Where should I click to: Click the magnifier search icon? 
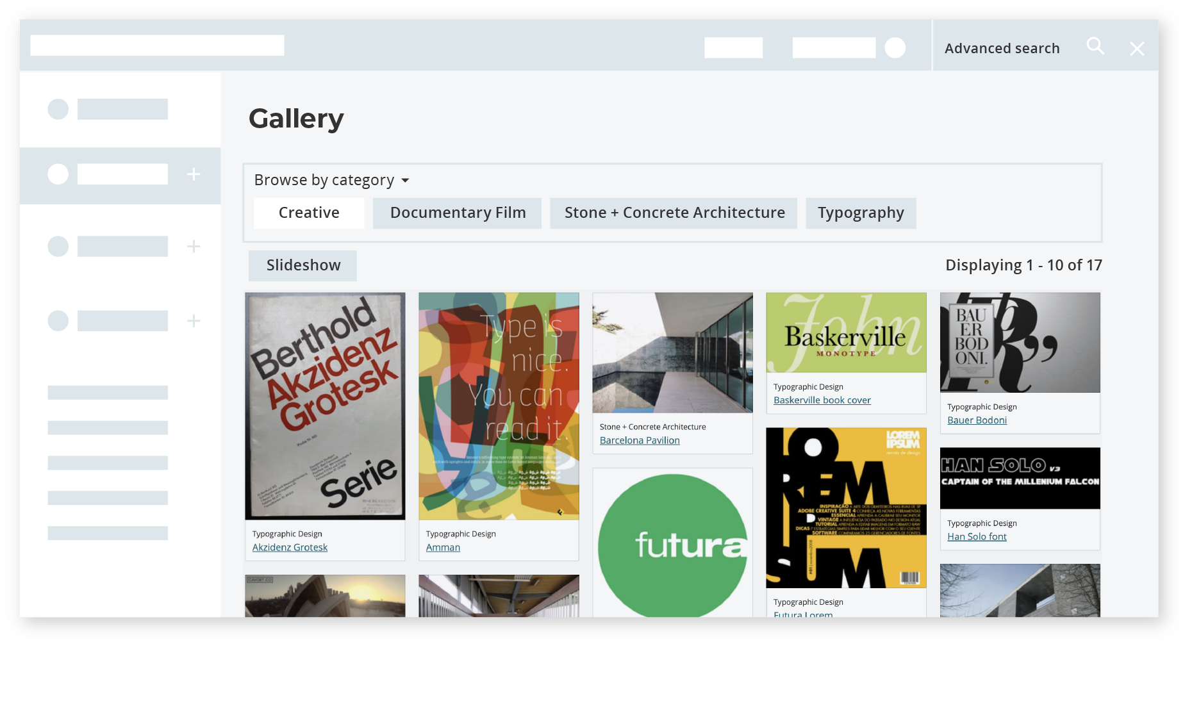click(x=1095, y=46)
